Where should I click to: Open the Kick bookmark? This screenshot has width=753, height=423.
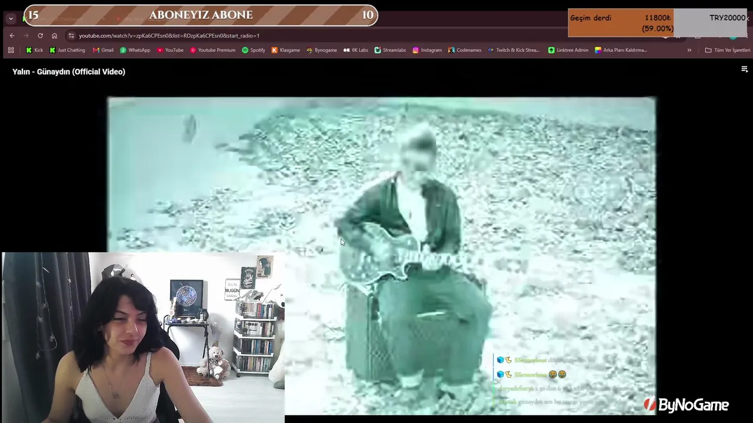tap(34, 51)
